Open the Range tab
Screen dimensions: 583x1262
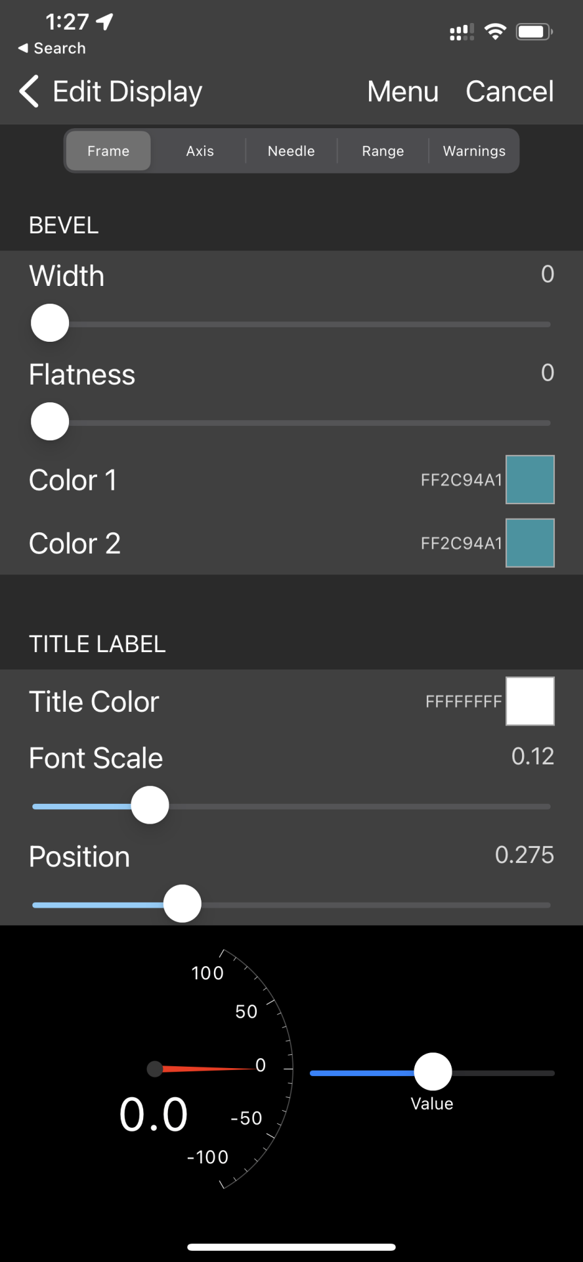pos(383,151)
